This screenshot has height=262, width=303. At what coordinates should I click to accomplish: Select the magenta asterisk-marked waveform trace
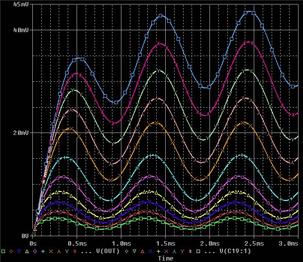pos(159,44)
